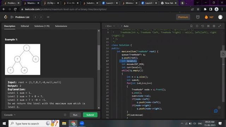Open the notifications center icon

(x=220, y=123)
